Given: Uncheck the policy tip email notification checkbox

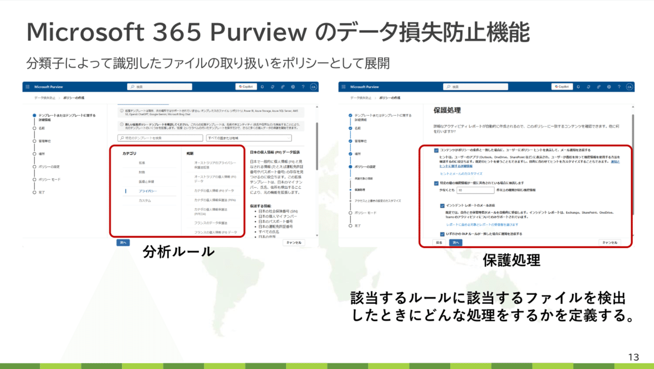Looking at the screenshot, I should click(435, 149).
